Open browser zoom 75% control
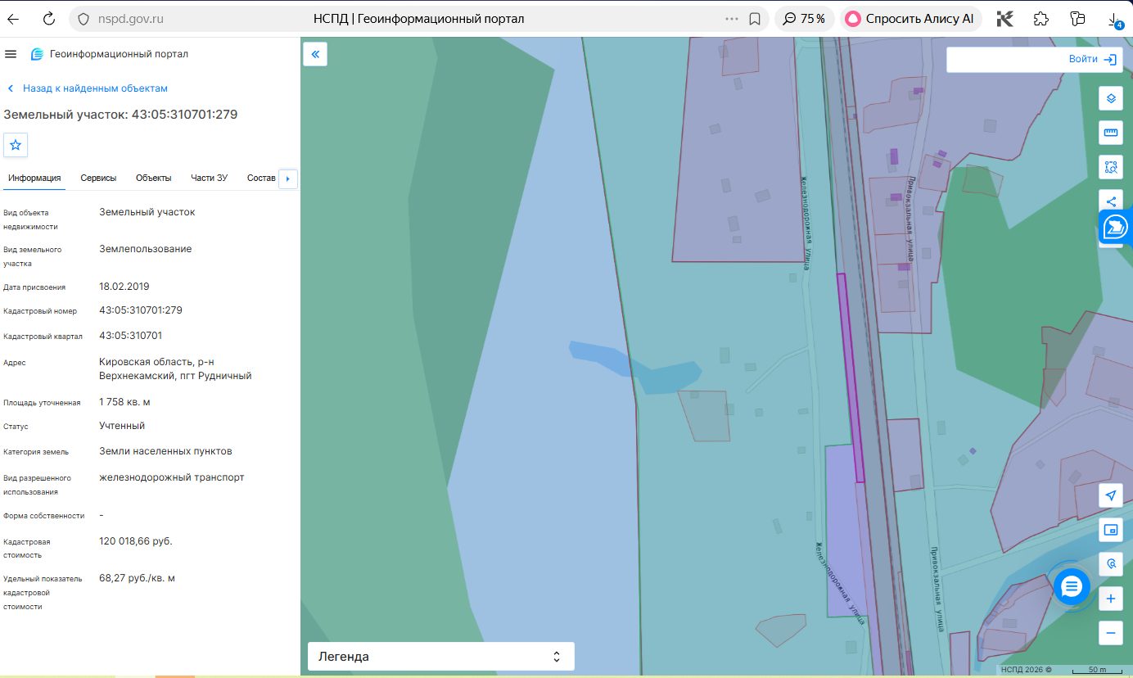The image size is (1133, 678). [804, 18]
